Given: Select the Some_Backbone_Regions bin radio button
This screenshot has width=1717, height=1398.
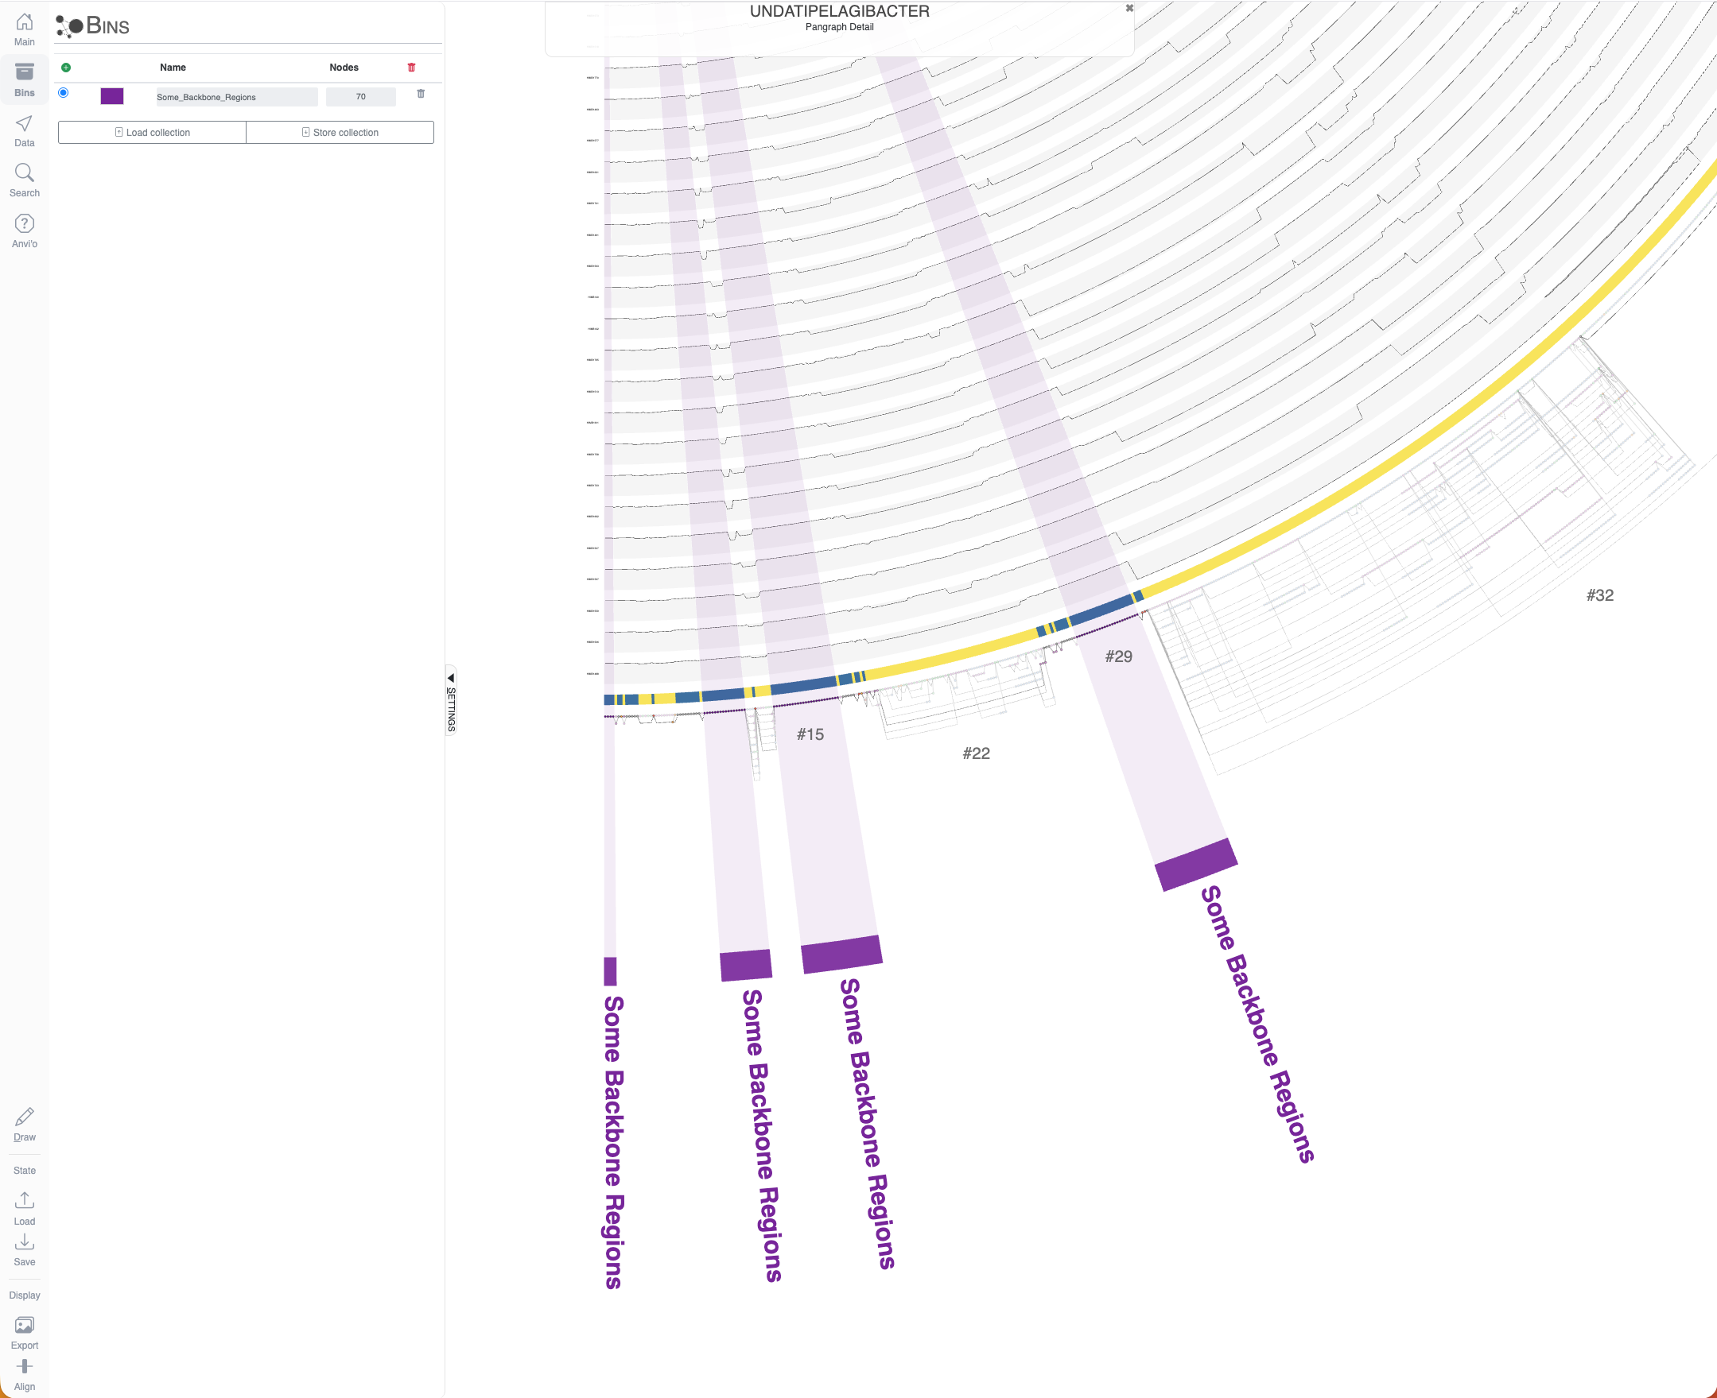Looking at the screenshot, I should pos(64,93).
